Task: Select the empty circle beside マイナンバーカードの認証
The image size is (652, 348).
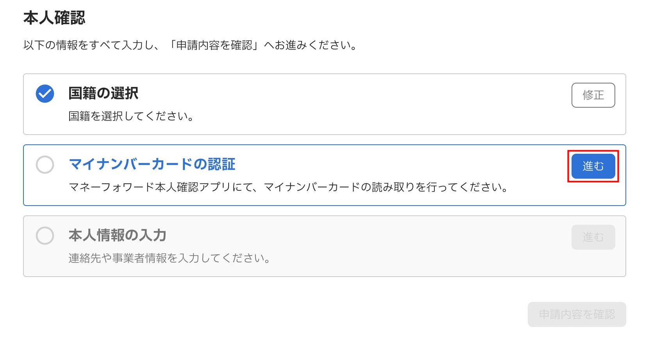Action: pos(45,165)
